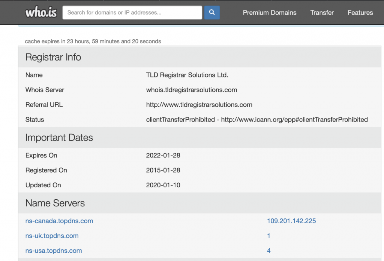This screenshot has width=384, height=261.
Task: Click the blue magnifier search button
Action: click(x=212, y=12)
